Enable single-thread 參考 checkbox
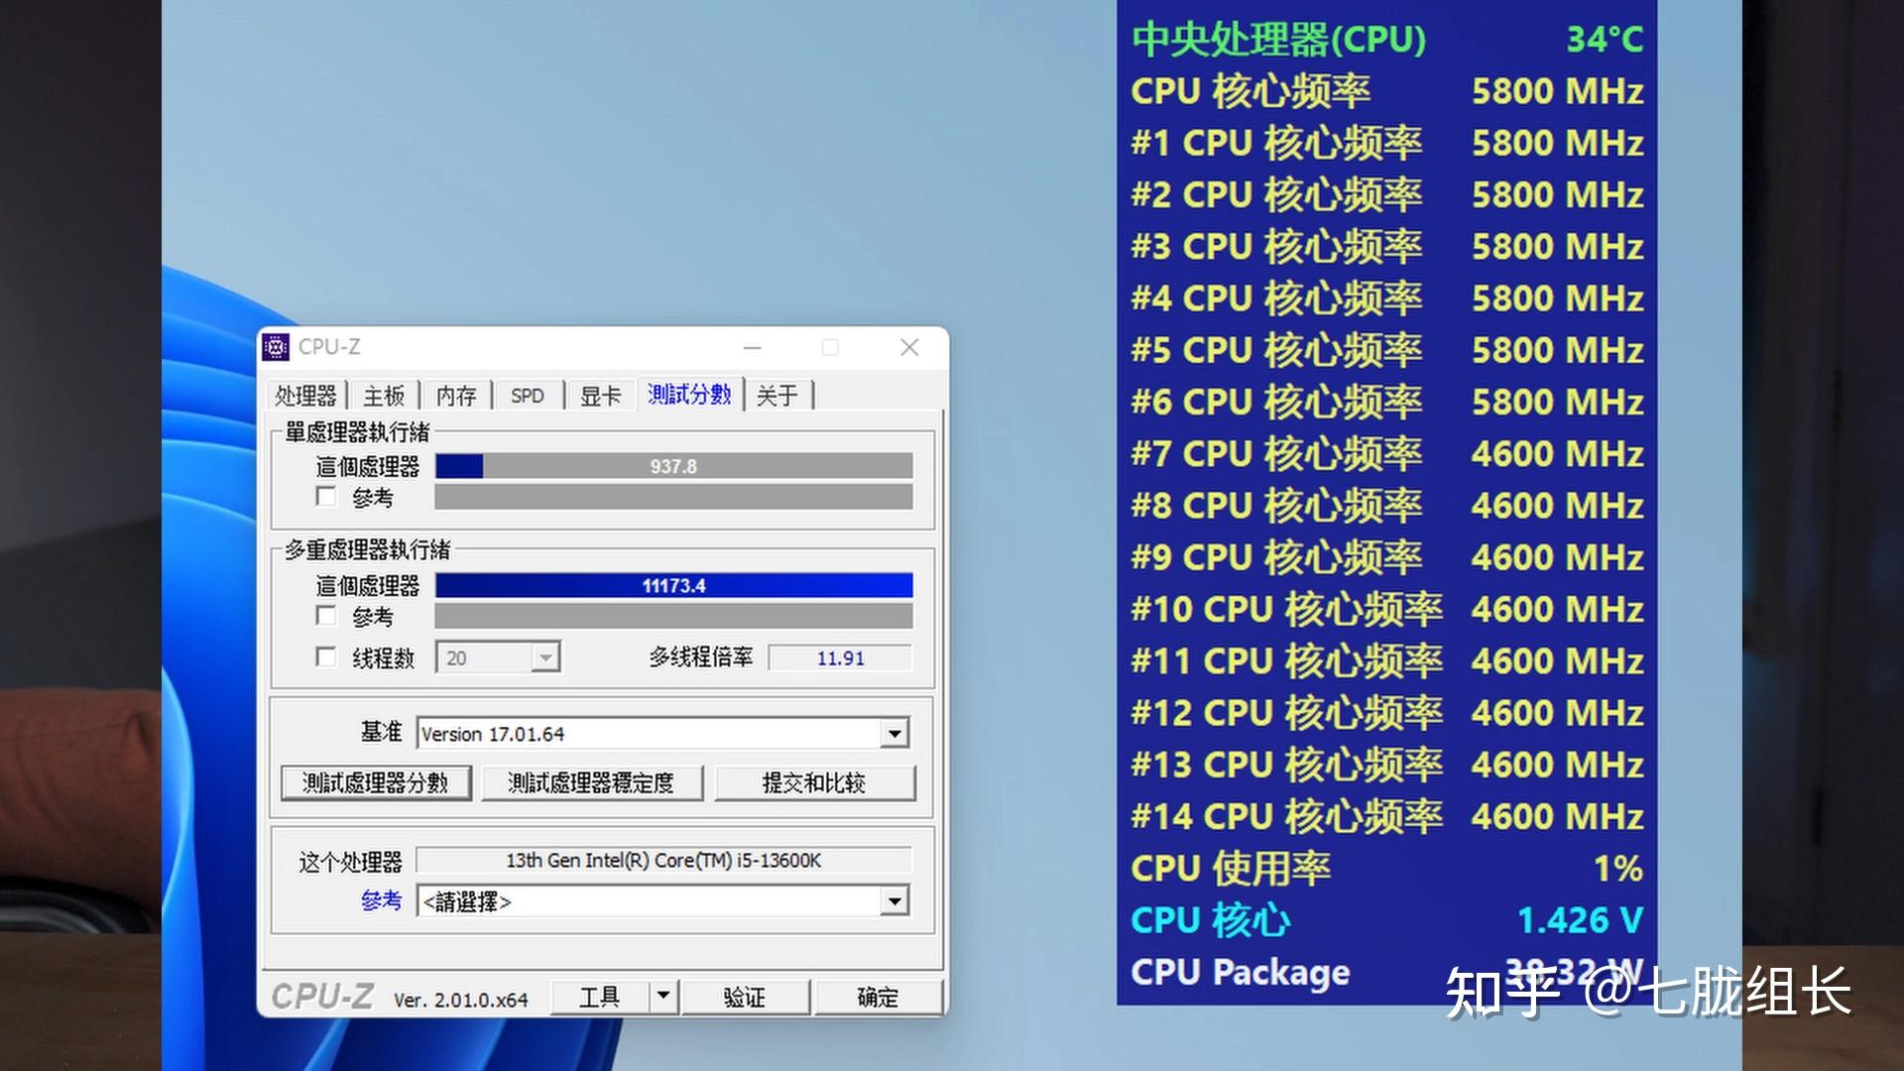 pyautogui.click(x=325, y=496)
